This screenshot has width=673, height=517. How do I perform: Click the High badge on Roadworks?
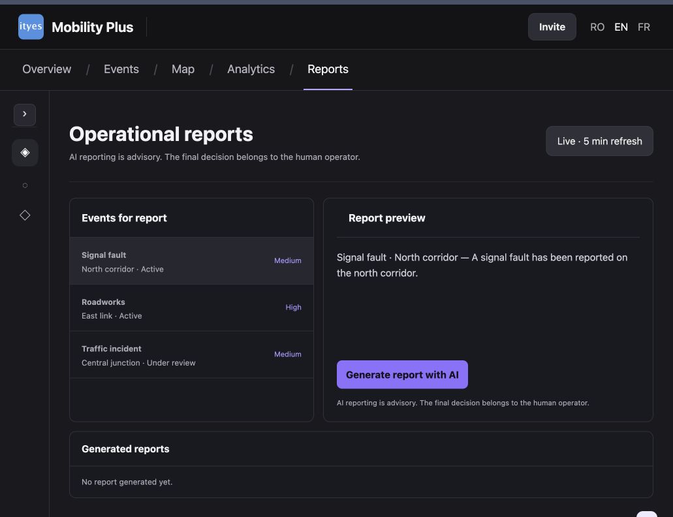[x=293, y=307]
